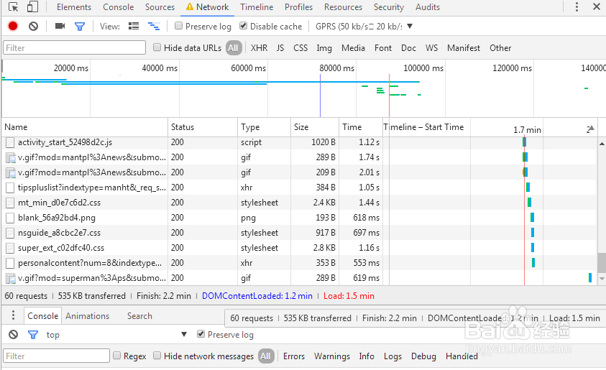The width and height of the screenshot is (606, 370).
Task: Open the console drawer three-dot menu
Action: pos(13,315)
